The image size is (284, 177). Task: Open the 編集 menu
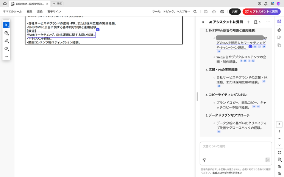point(30,12)
